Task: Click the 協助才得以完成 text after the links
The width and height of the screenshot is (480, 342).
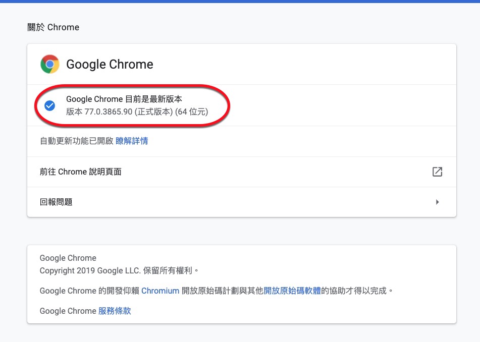Action: pyautogui.click(x=359, y=291)
